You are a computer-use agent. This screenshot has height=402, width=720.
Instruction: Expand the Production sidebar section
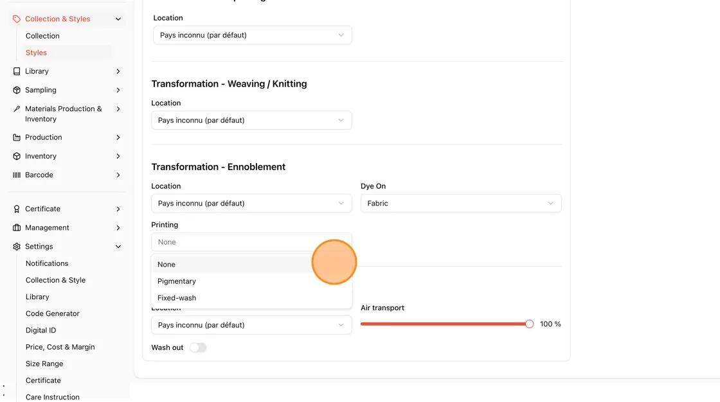(118, 137)
